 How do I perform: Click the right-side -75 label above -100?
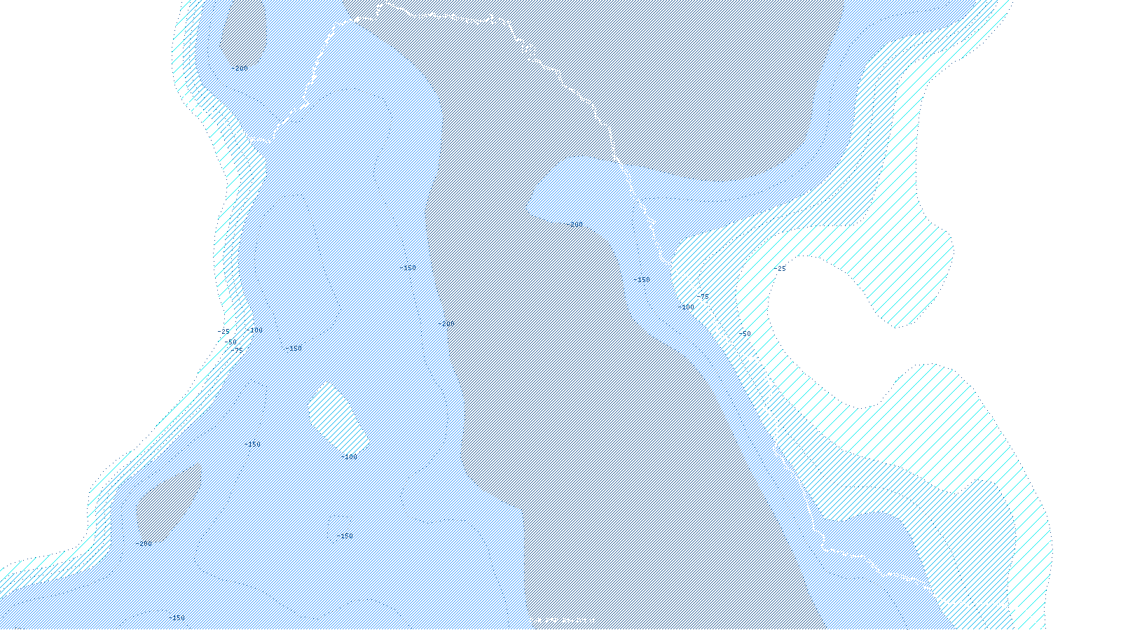click(702, 297)
